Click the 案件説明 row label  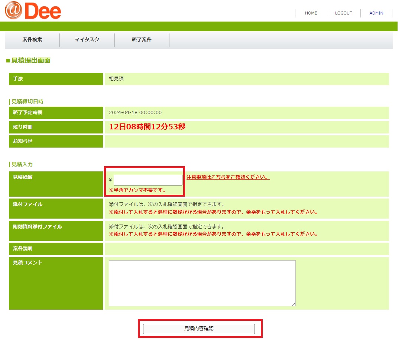(x=56, y=249)
